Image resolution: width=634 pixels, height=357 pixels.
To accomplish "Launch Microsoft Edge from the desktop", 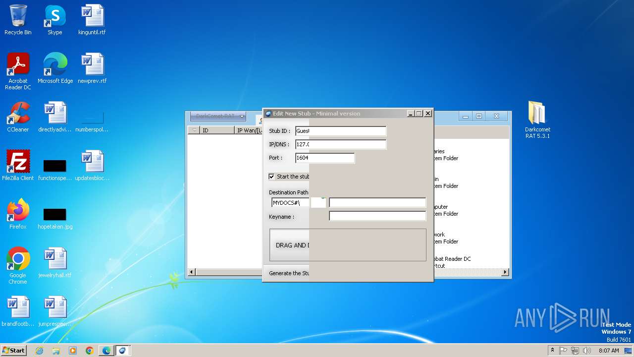I will 55,68.
